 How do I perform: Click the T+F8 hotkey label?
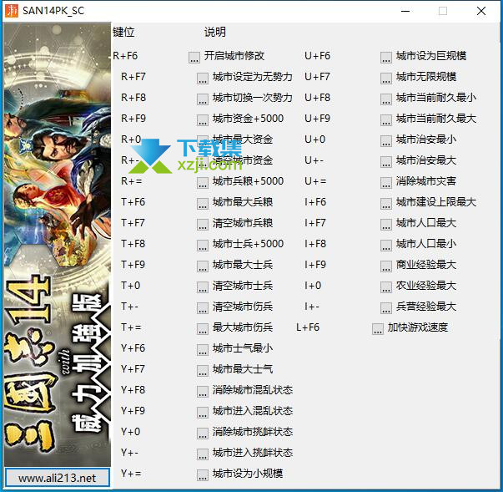click(133, 244)
